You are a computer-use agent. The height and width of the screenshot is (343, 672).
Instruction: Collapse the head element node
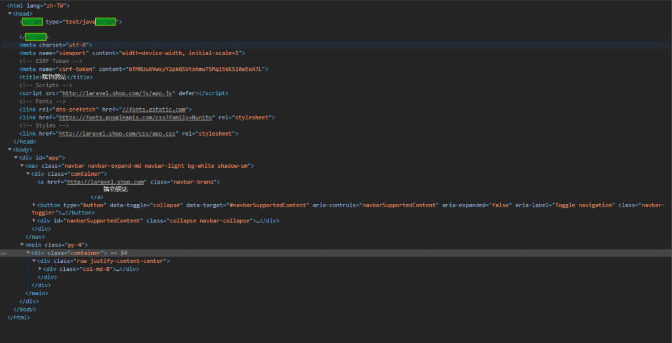10,14
